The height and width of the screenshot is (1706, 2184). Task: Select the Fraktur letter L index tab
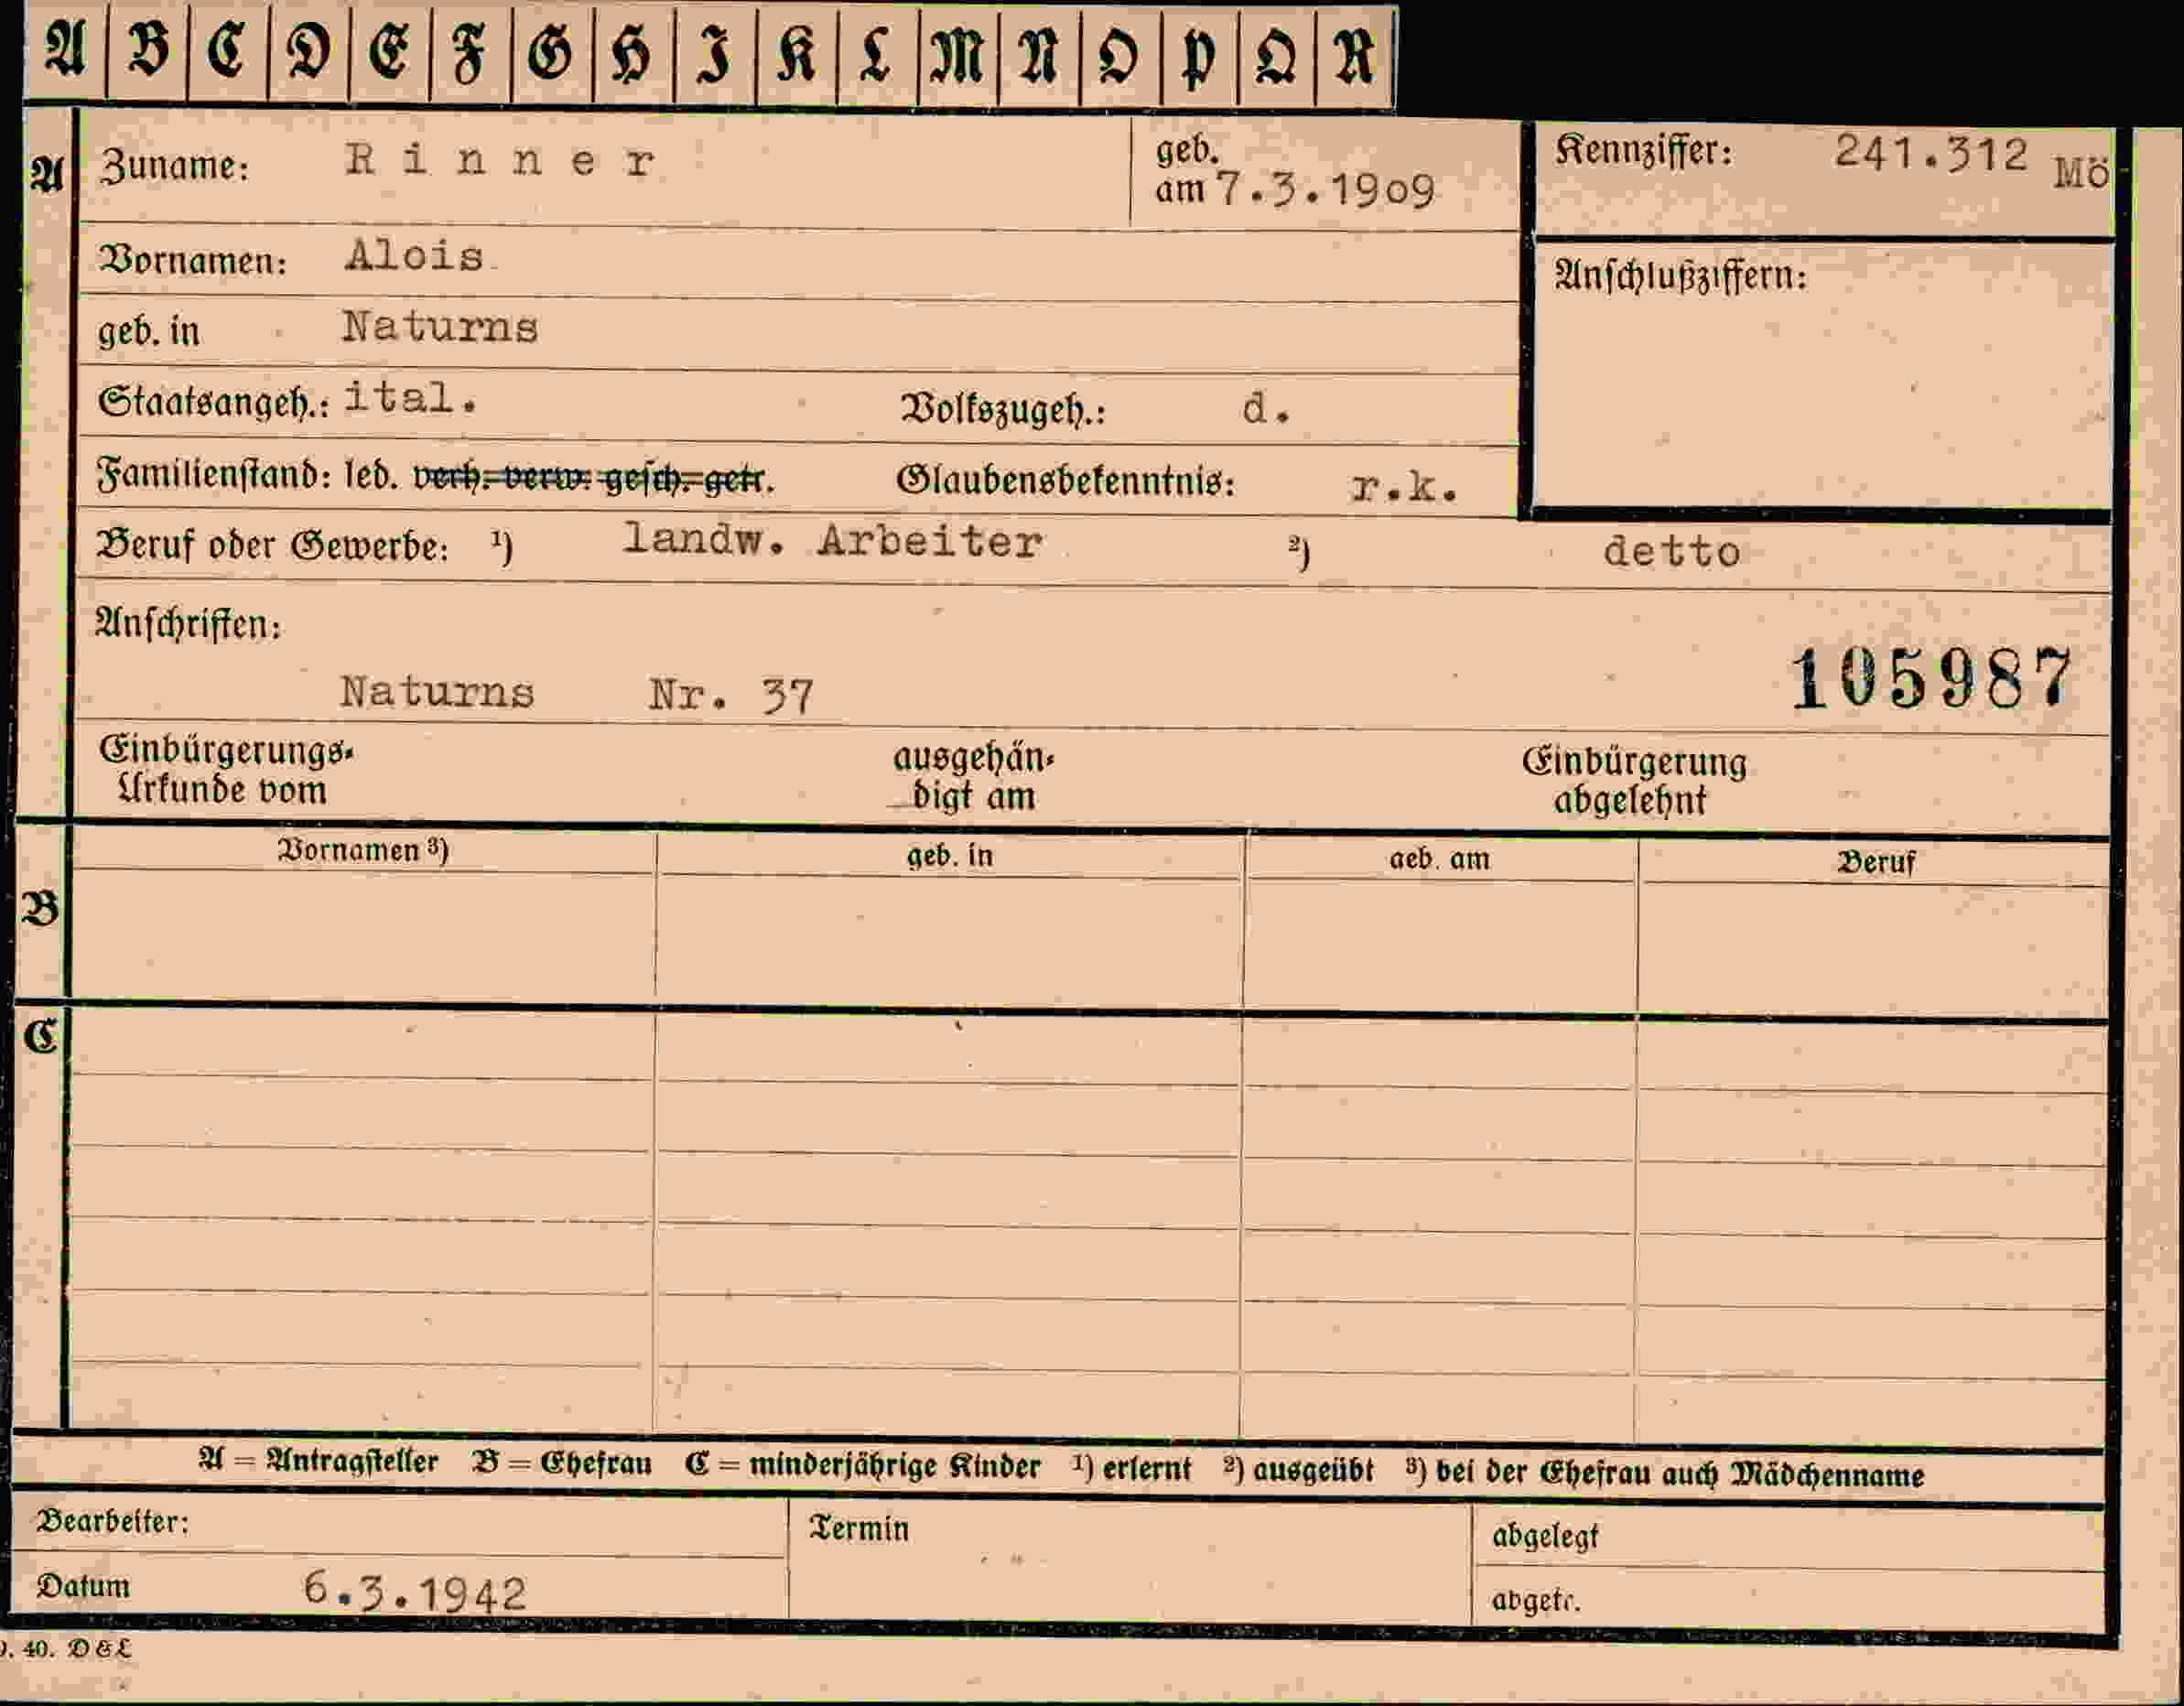[x=877, y=56]
